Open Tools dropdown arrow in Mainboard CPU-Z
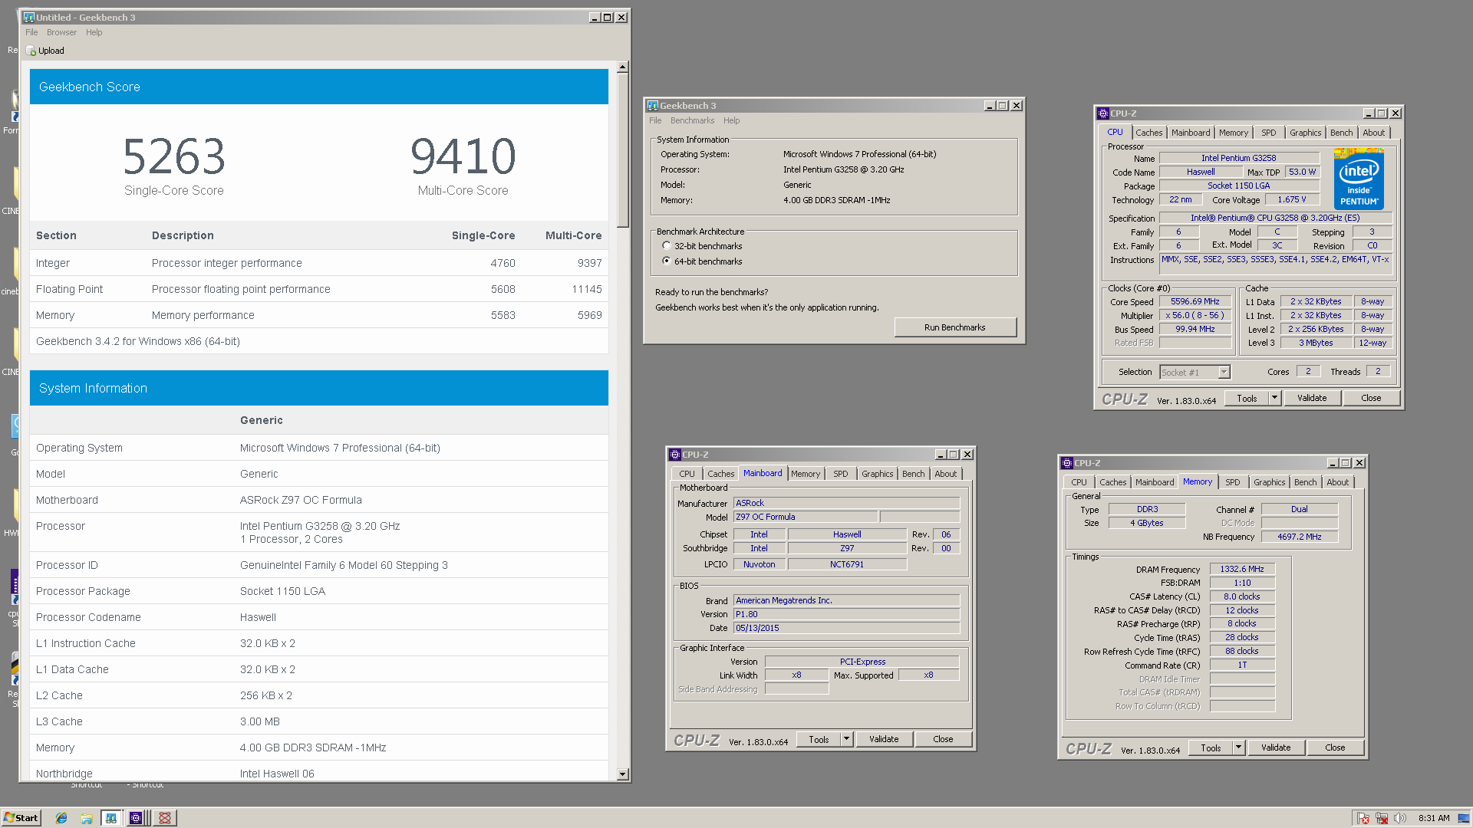 [x=846, y=739]
